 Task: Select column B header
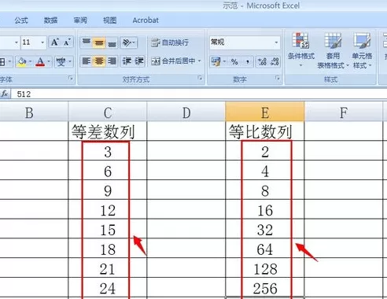click(34, 113)
